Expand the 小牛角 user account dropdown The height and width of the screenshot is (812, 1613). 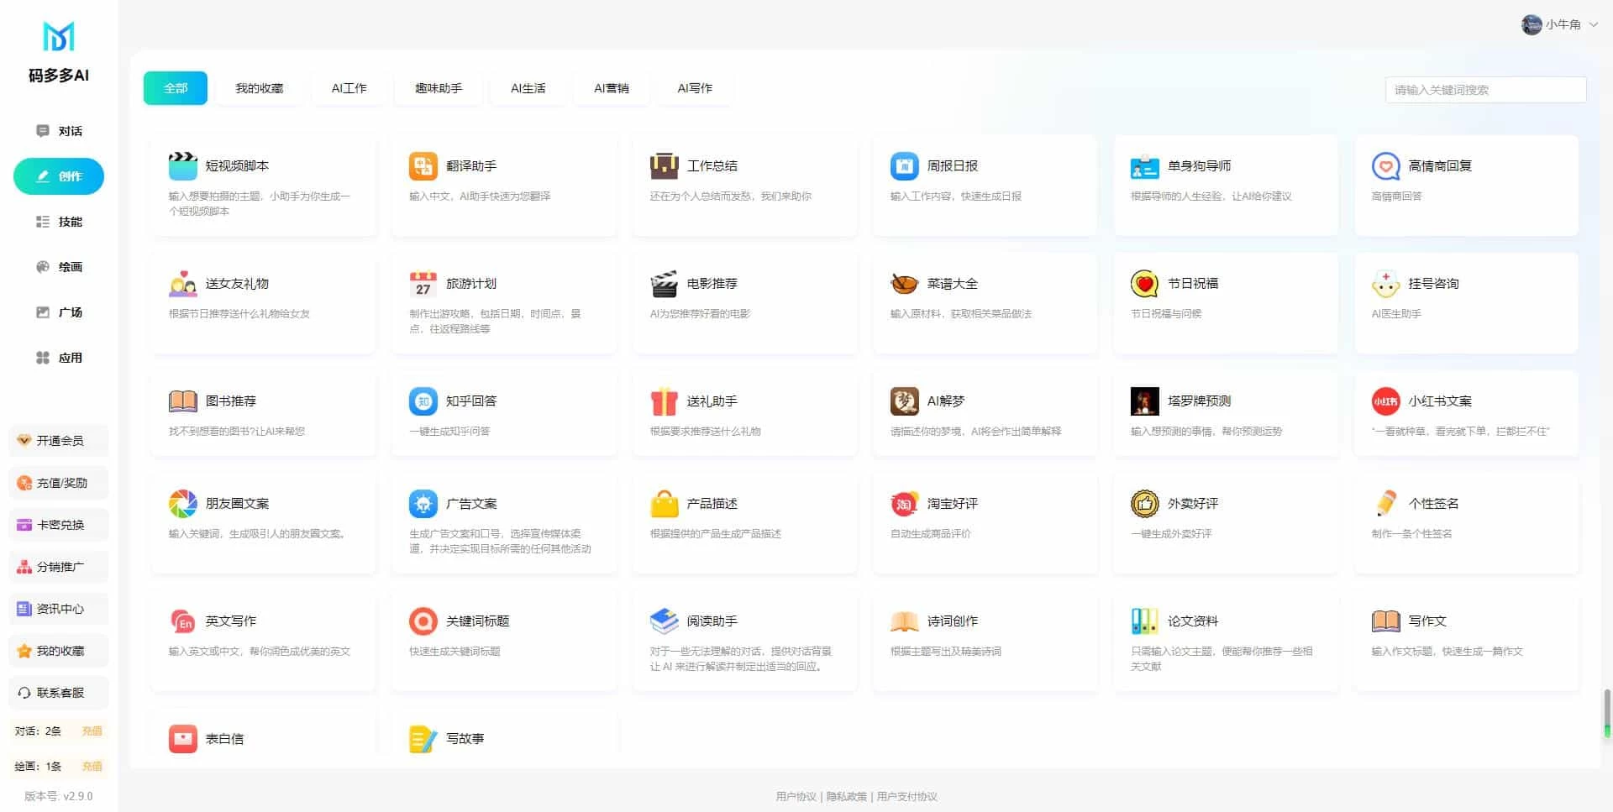point(1559,24)
